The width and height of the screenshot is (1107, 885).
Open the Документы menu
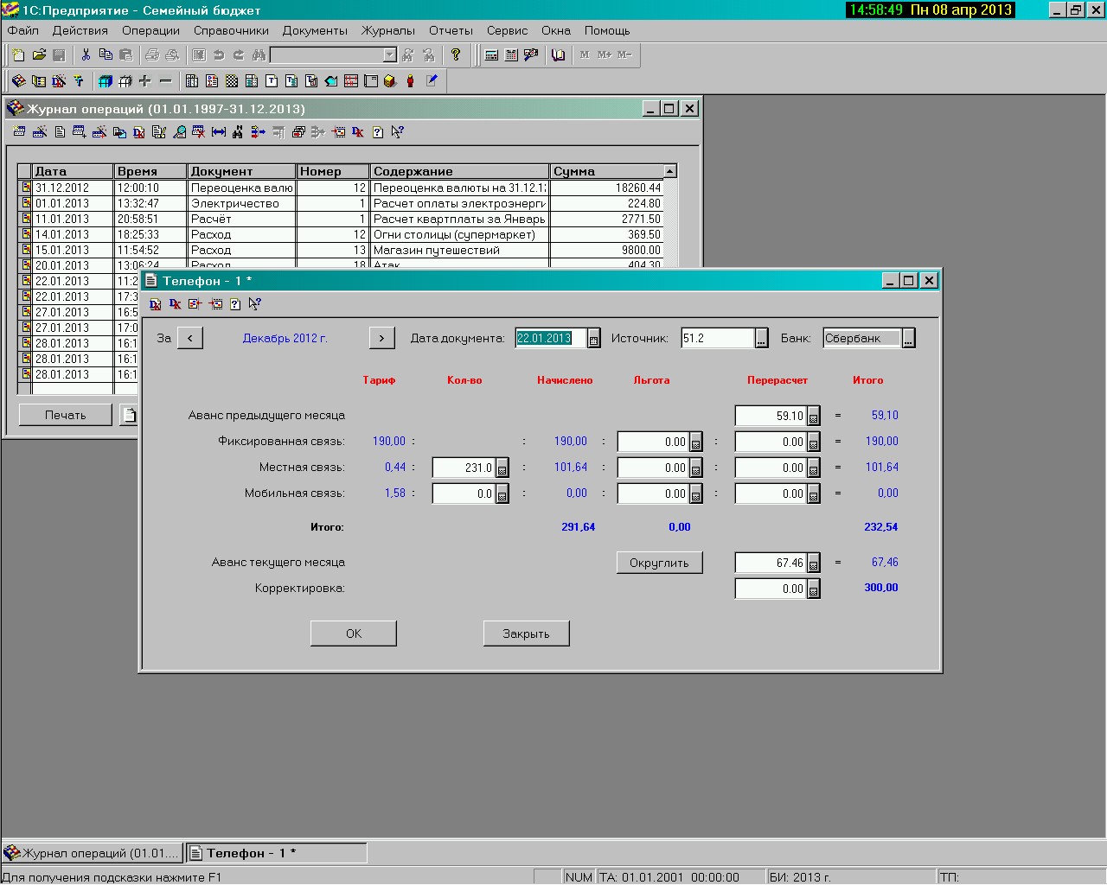[315, 30]
